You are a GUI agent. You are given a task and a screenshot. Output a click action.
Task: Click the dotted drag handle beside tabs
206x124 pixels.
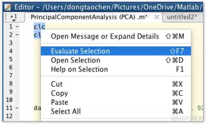[x=5, y=17]
